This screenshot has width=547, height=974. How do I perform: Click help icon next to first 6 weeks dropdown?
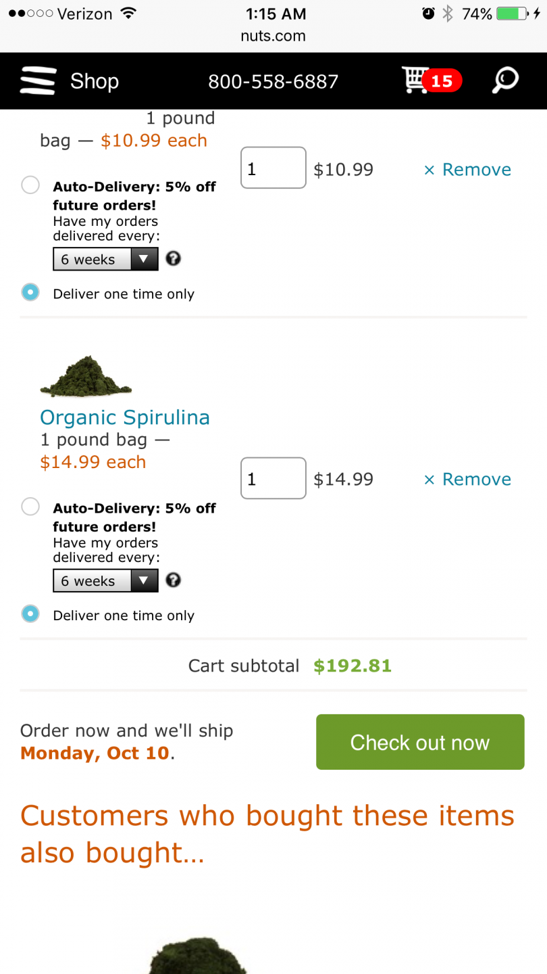point(174,258)
